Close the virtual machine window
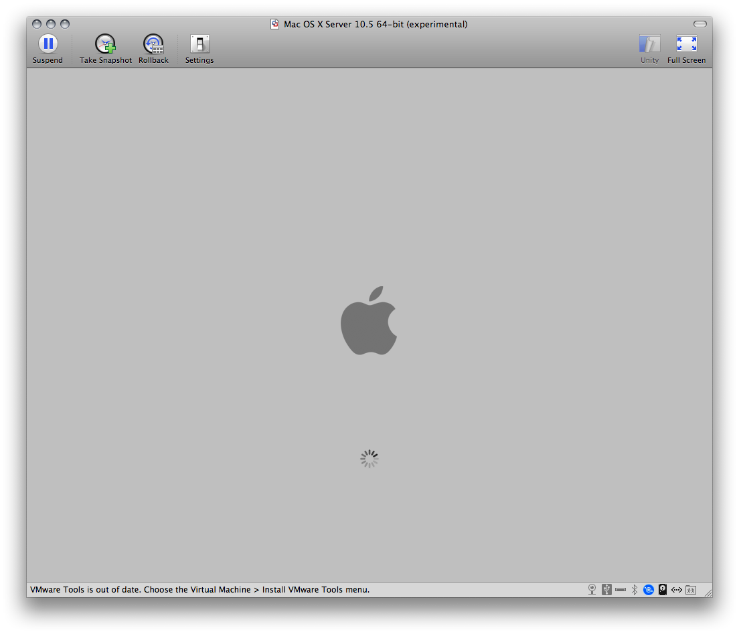 (37, 24)
